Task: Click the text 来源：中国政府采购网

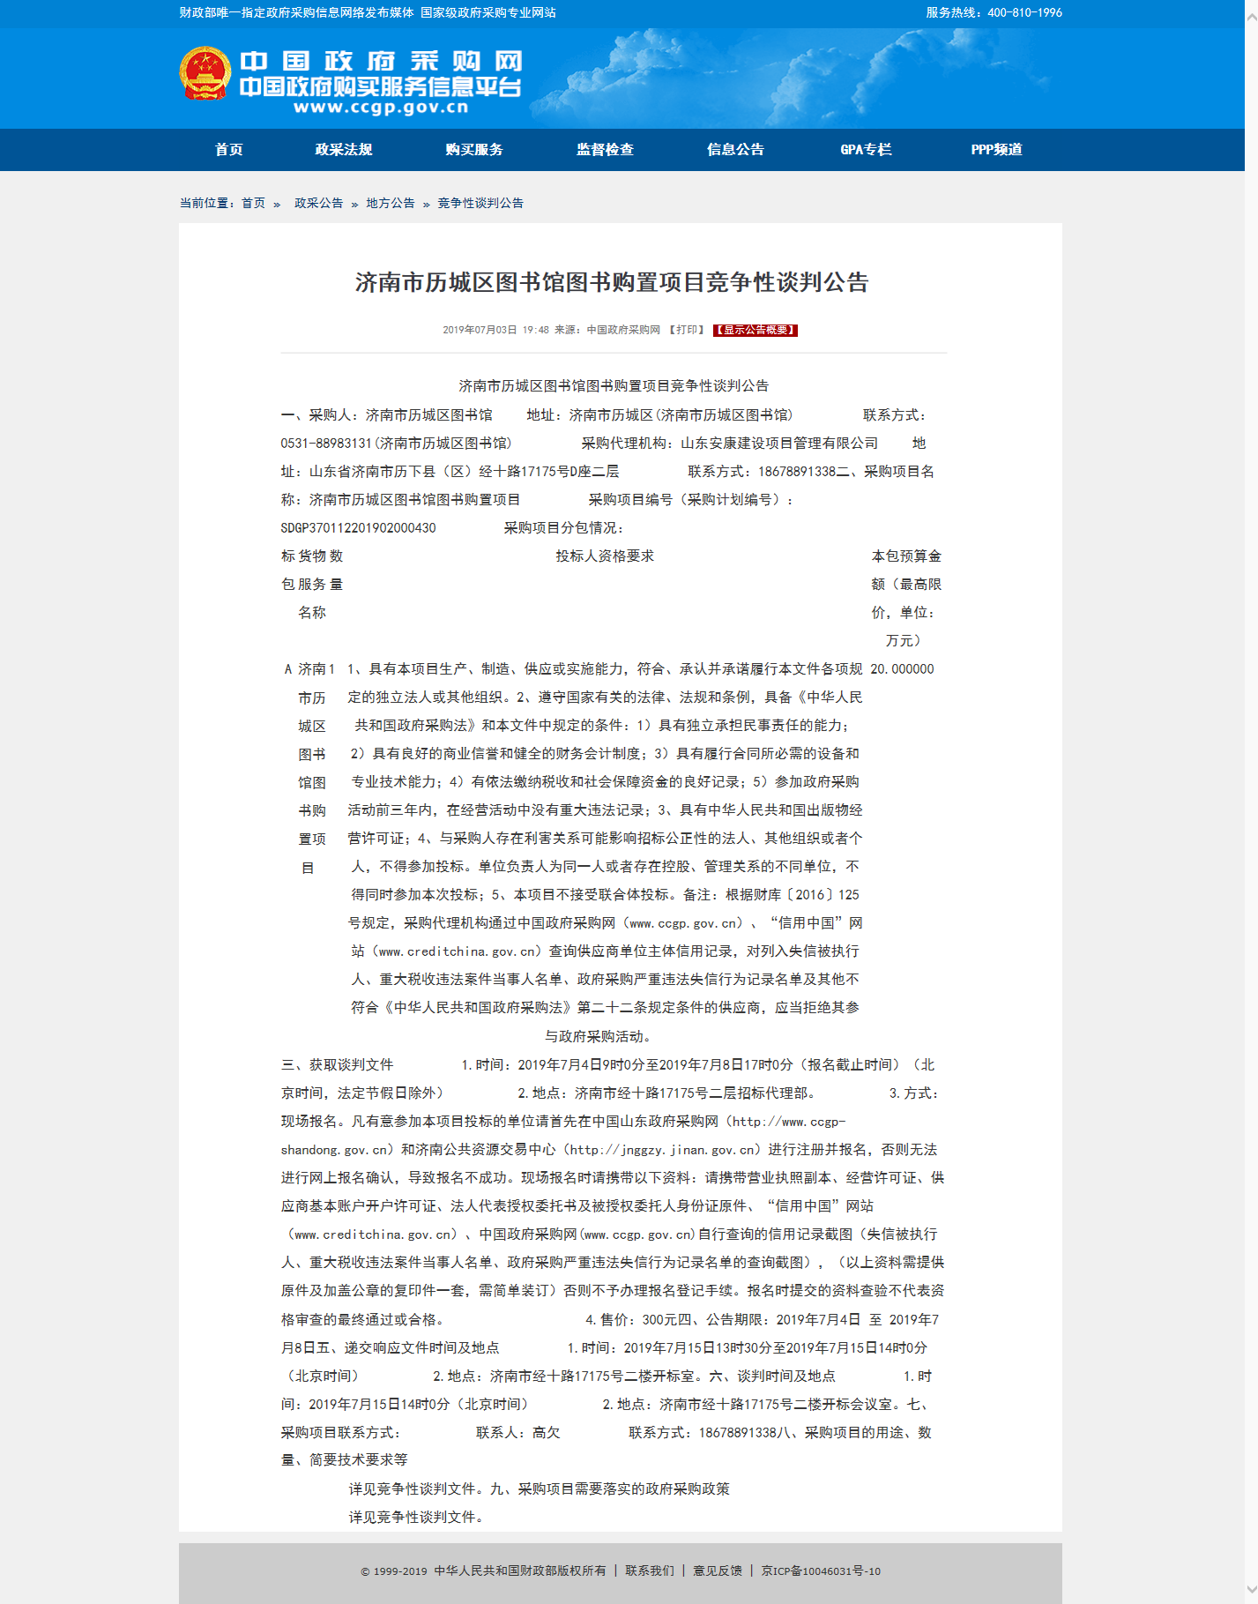Action: [607, 330]
